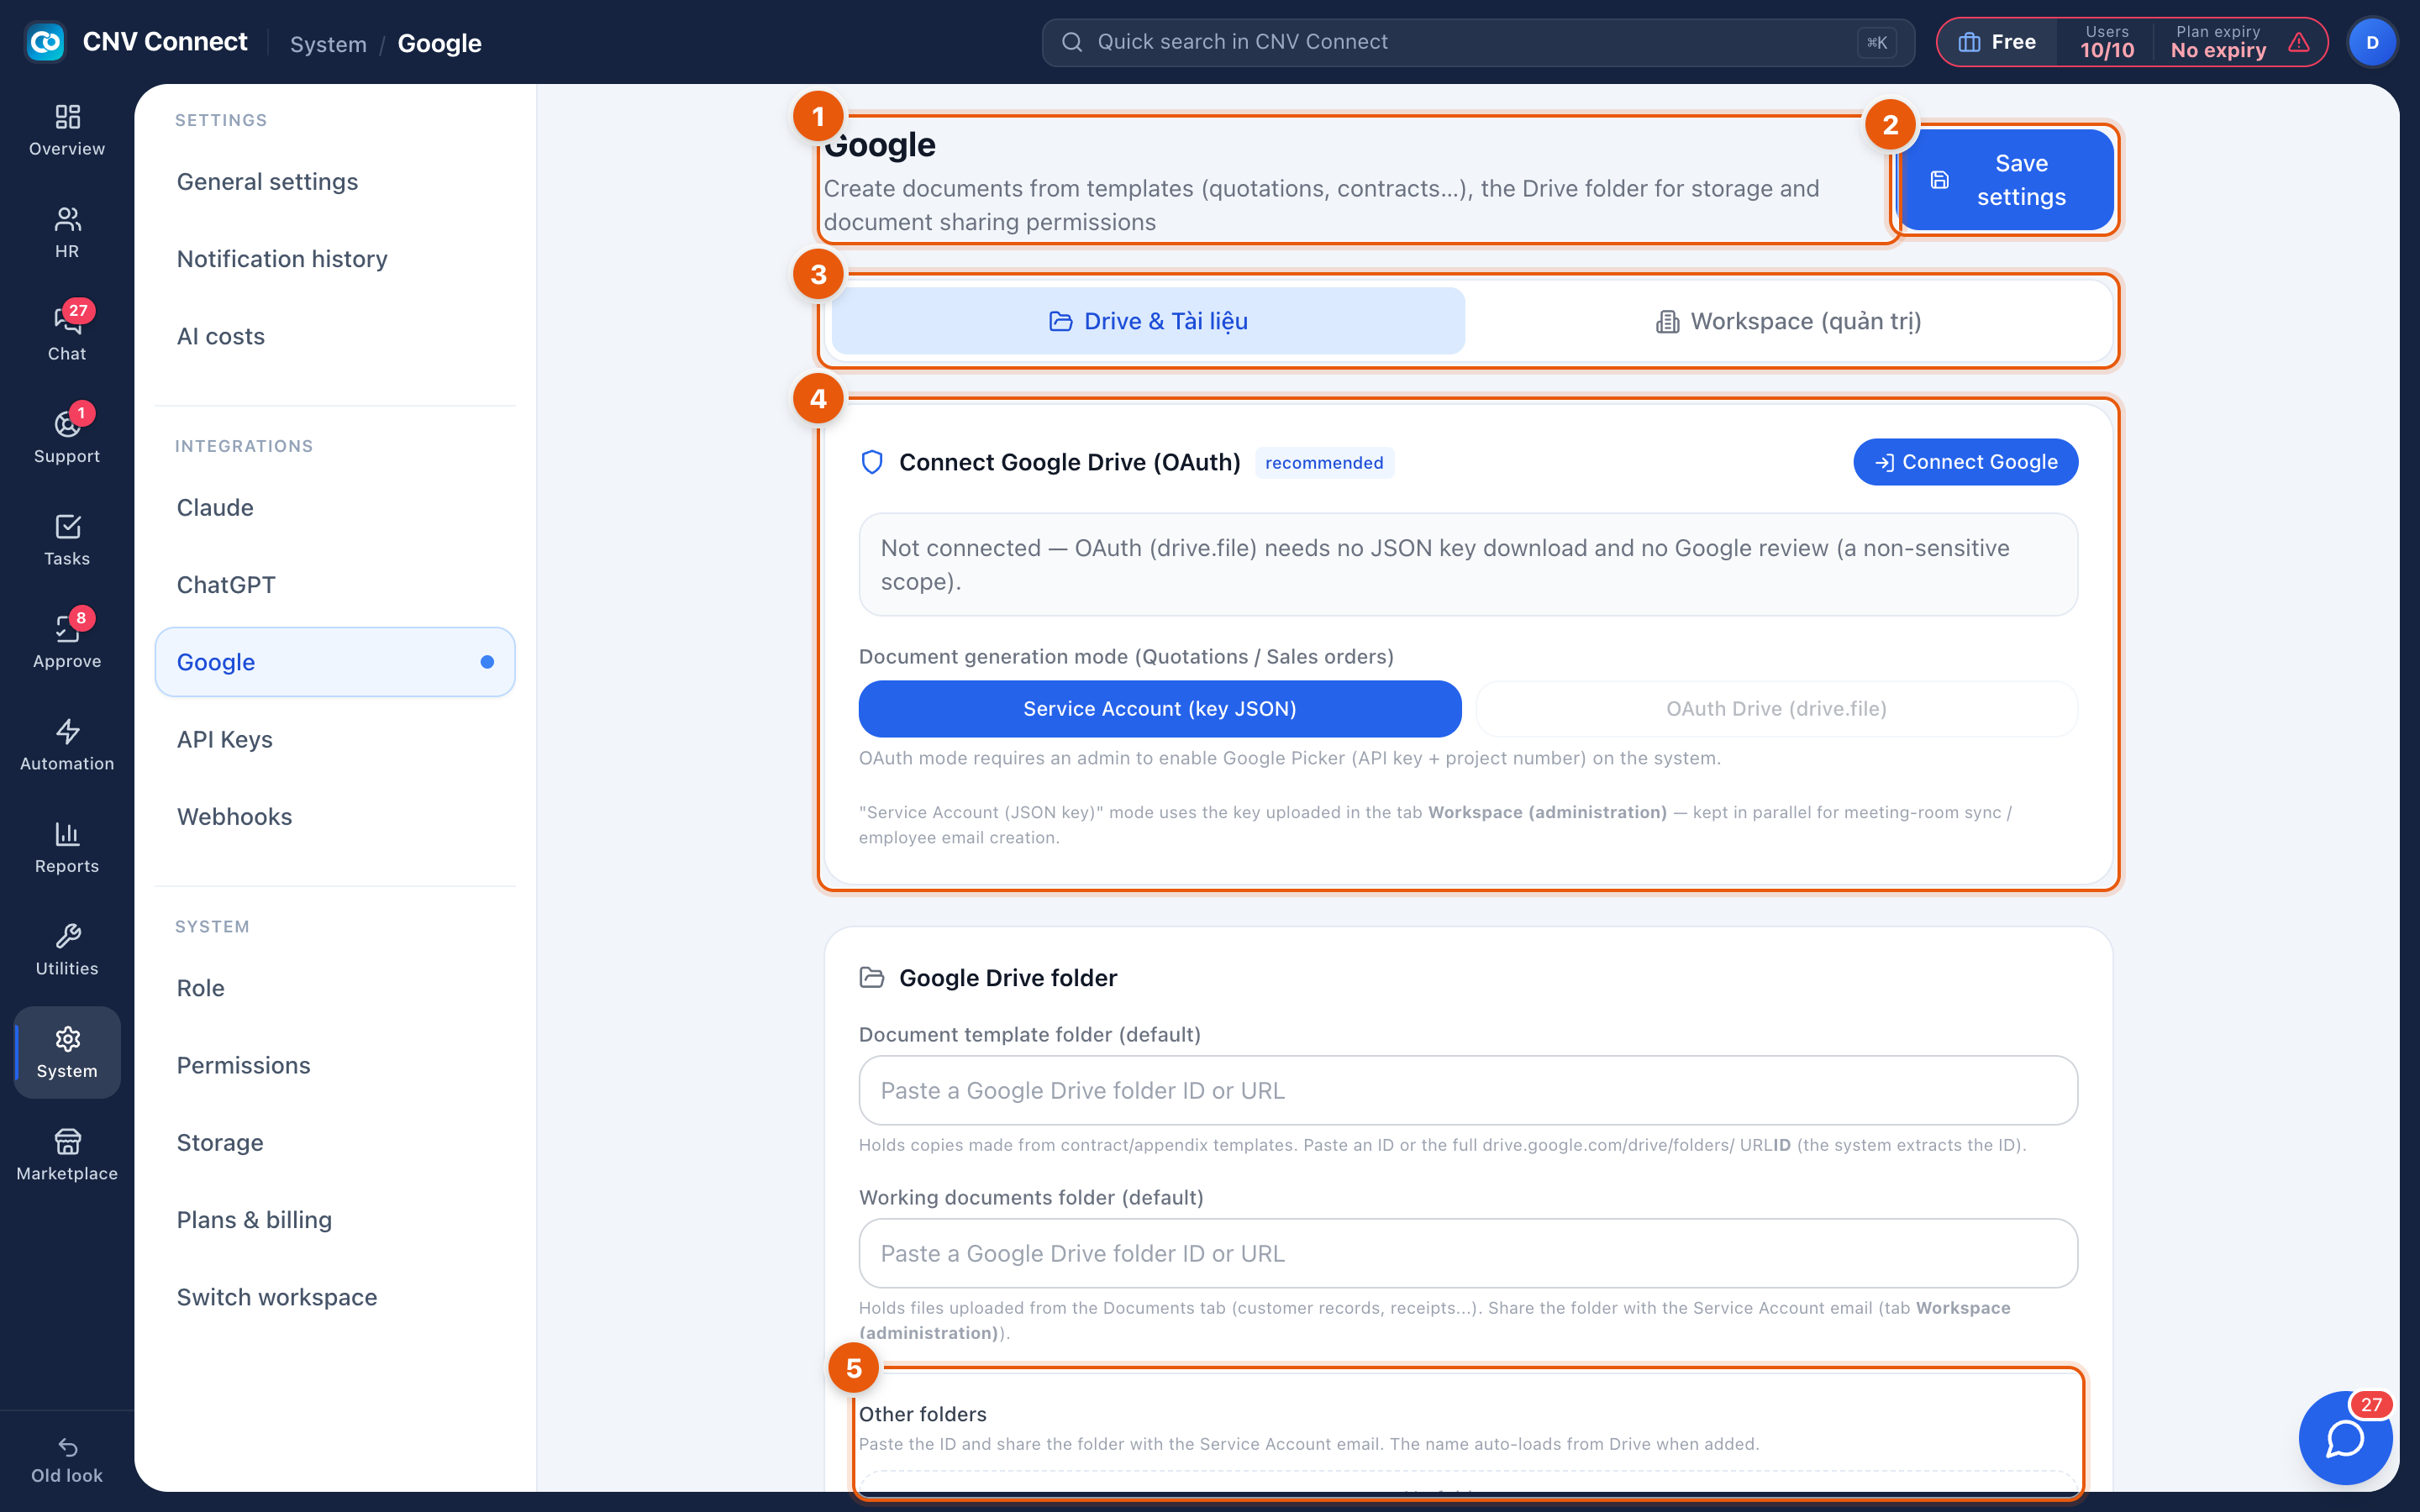Image resolution: width=2420 pixels, height=1512 pixels.
Task: Click the Working documents folder input
Action: click(1468, 1253)
